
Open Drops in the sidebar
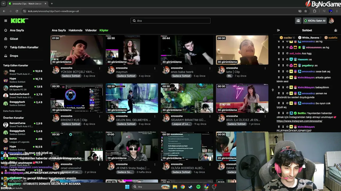pos(14,56)
